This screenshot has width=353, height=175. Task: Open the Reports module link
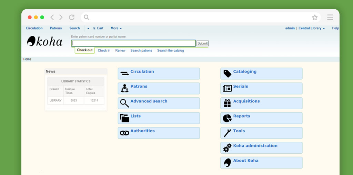(x=242, y=116)
